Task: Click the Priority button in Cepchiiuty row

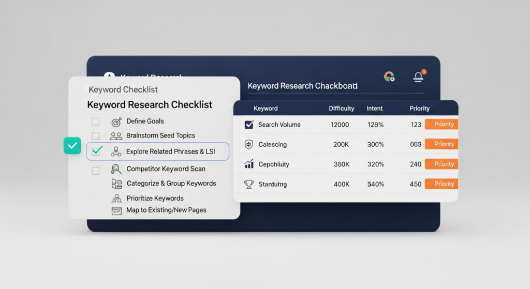Action: (x=441, y=164)
